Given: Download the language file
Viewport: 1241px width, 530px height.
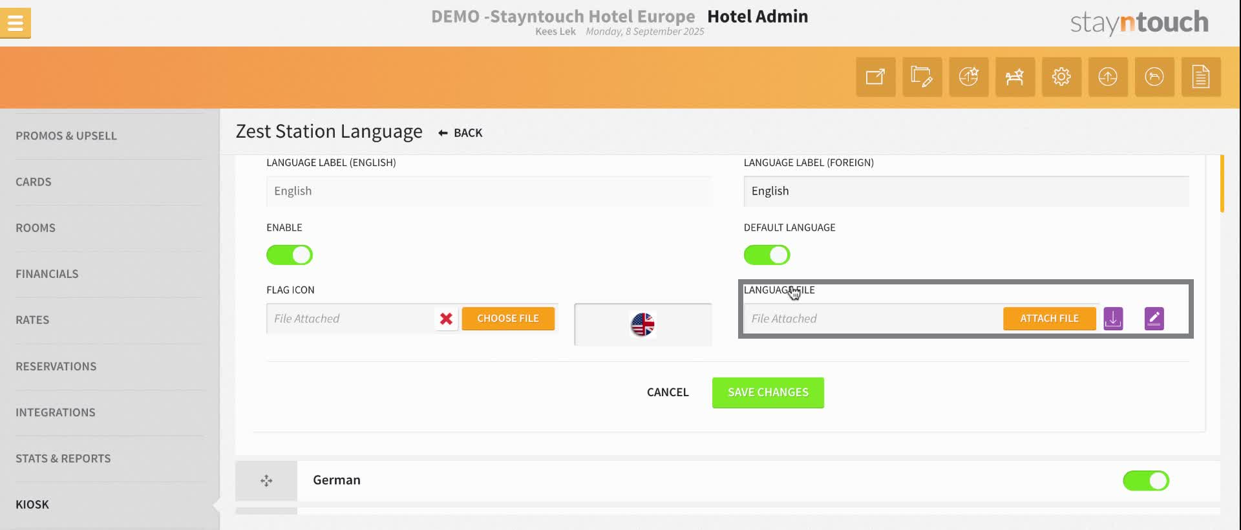Looking at the screenshot, I should point(1113,319).
